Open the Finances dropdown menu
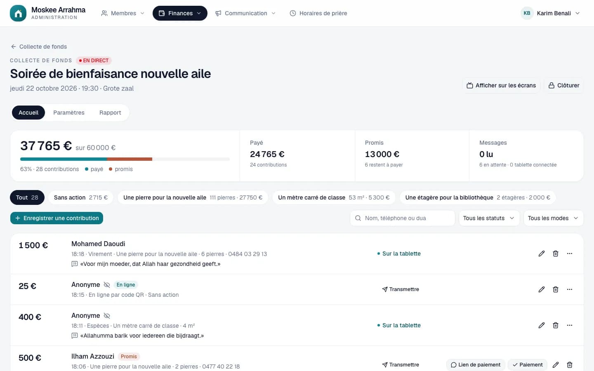 click(x=180, y=13)
